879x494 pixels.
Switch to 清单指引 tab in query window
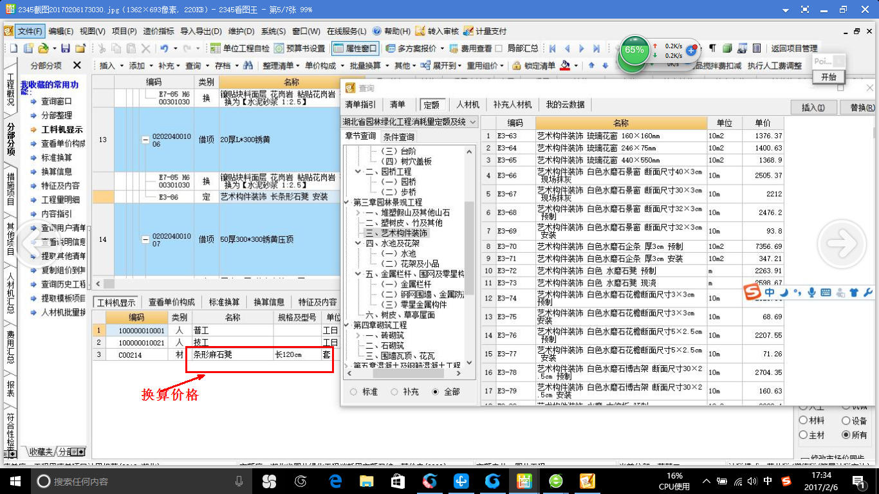[360, 105]
